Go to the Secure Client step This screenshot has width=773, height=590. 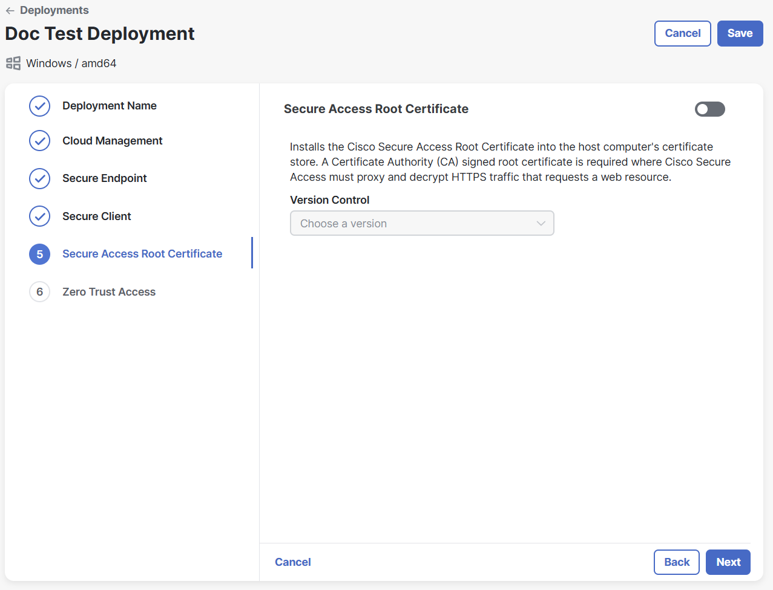(x=97, y=216)
